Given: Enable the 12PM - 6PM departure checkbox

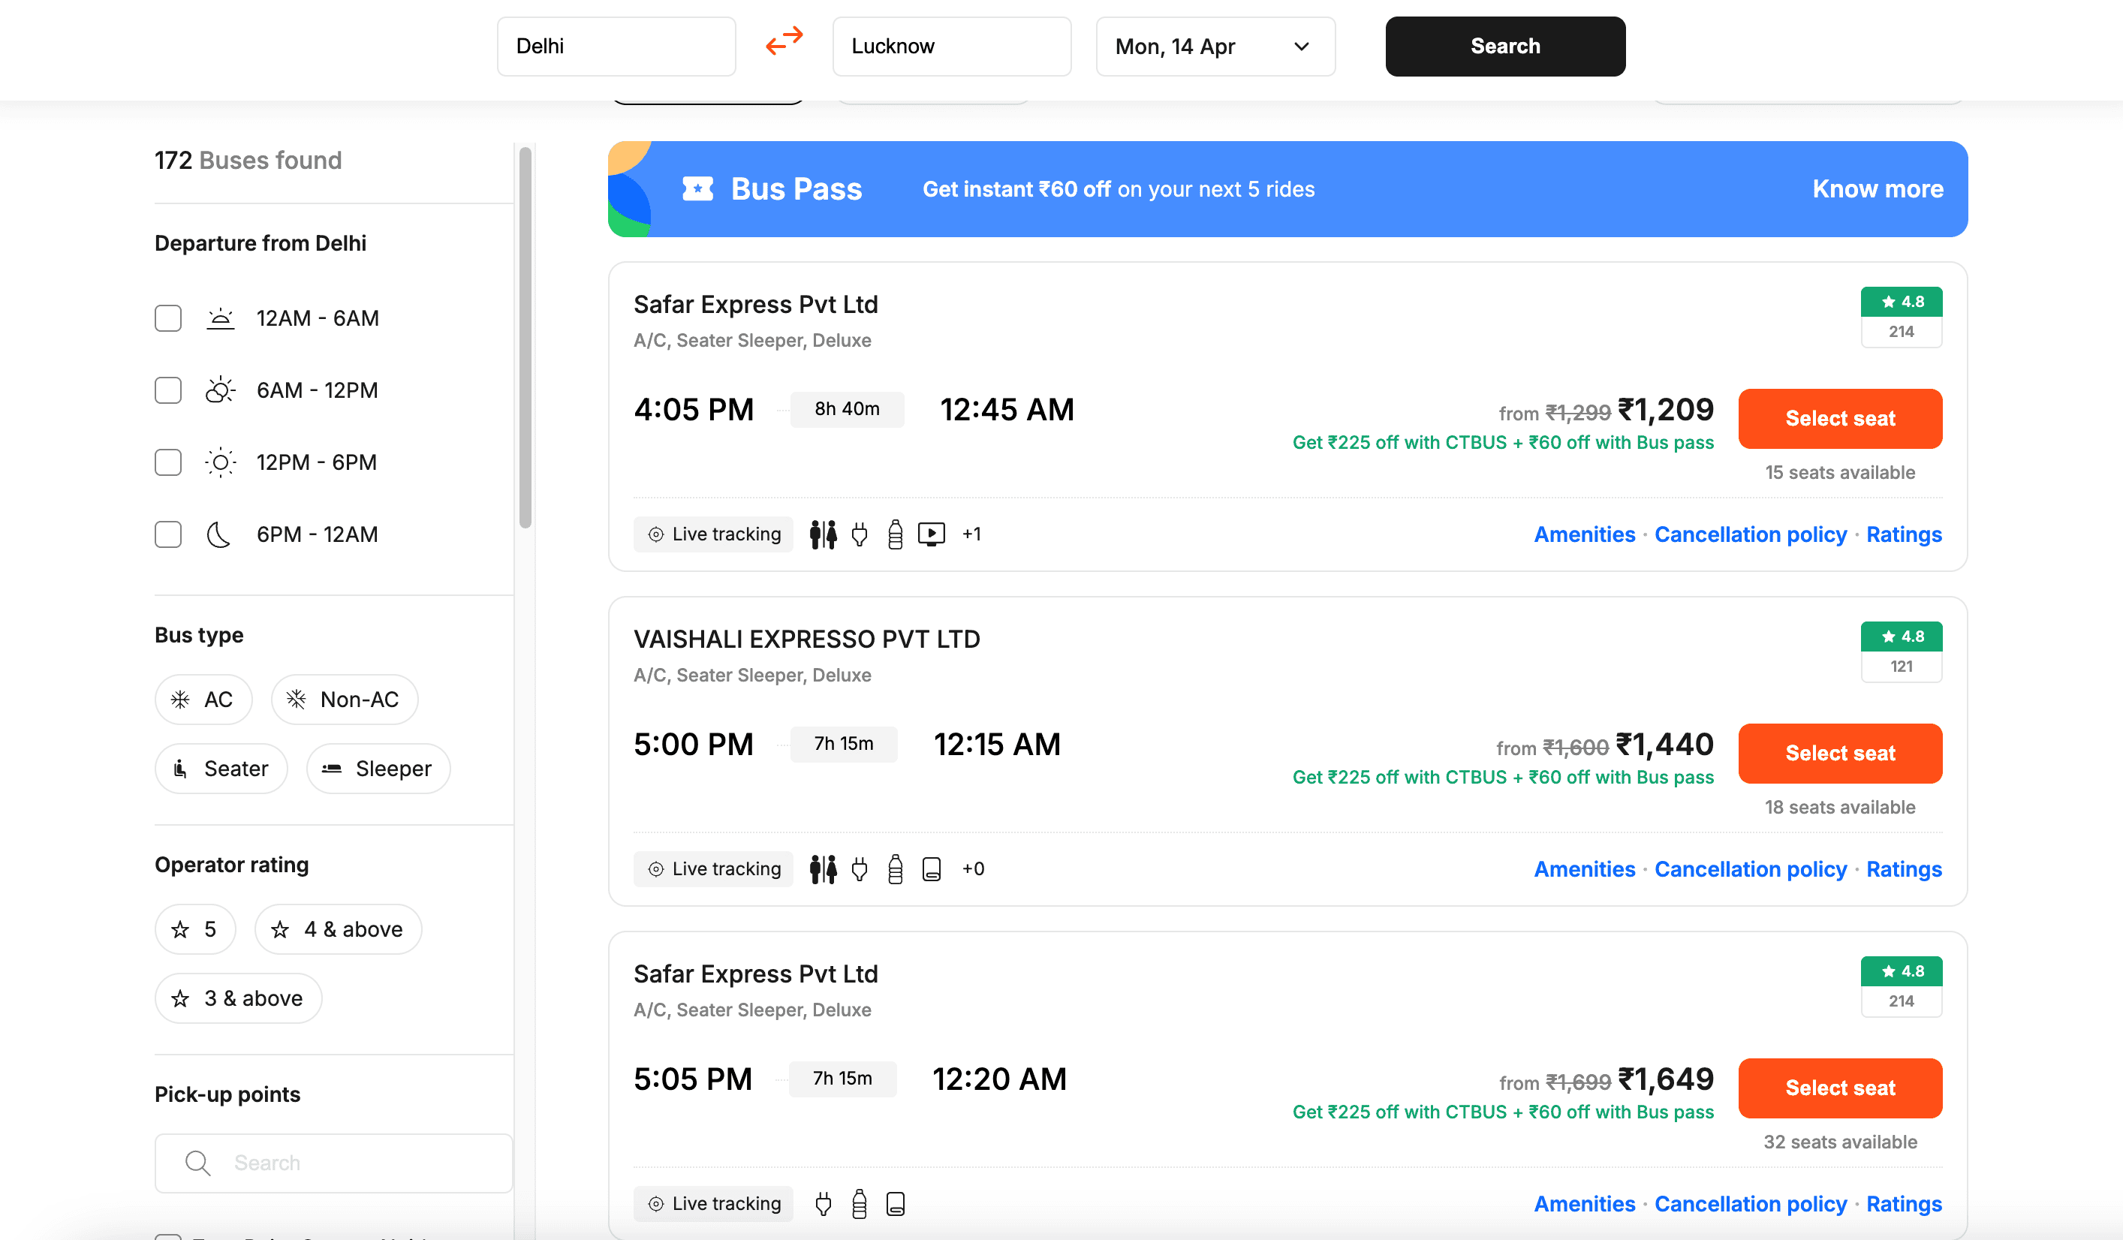Looking at the screenshot, I should click(x=168, y=462).
